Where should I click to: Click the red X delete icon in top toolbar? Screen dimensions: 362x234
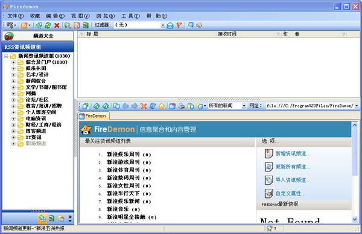57,25
